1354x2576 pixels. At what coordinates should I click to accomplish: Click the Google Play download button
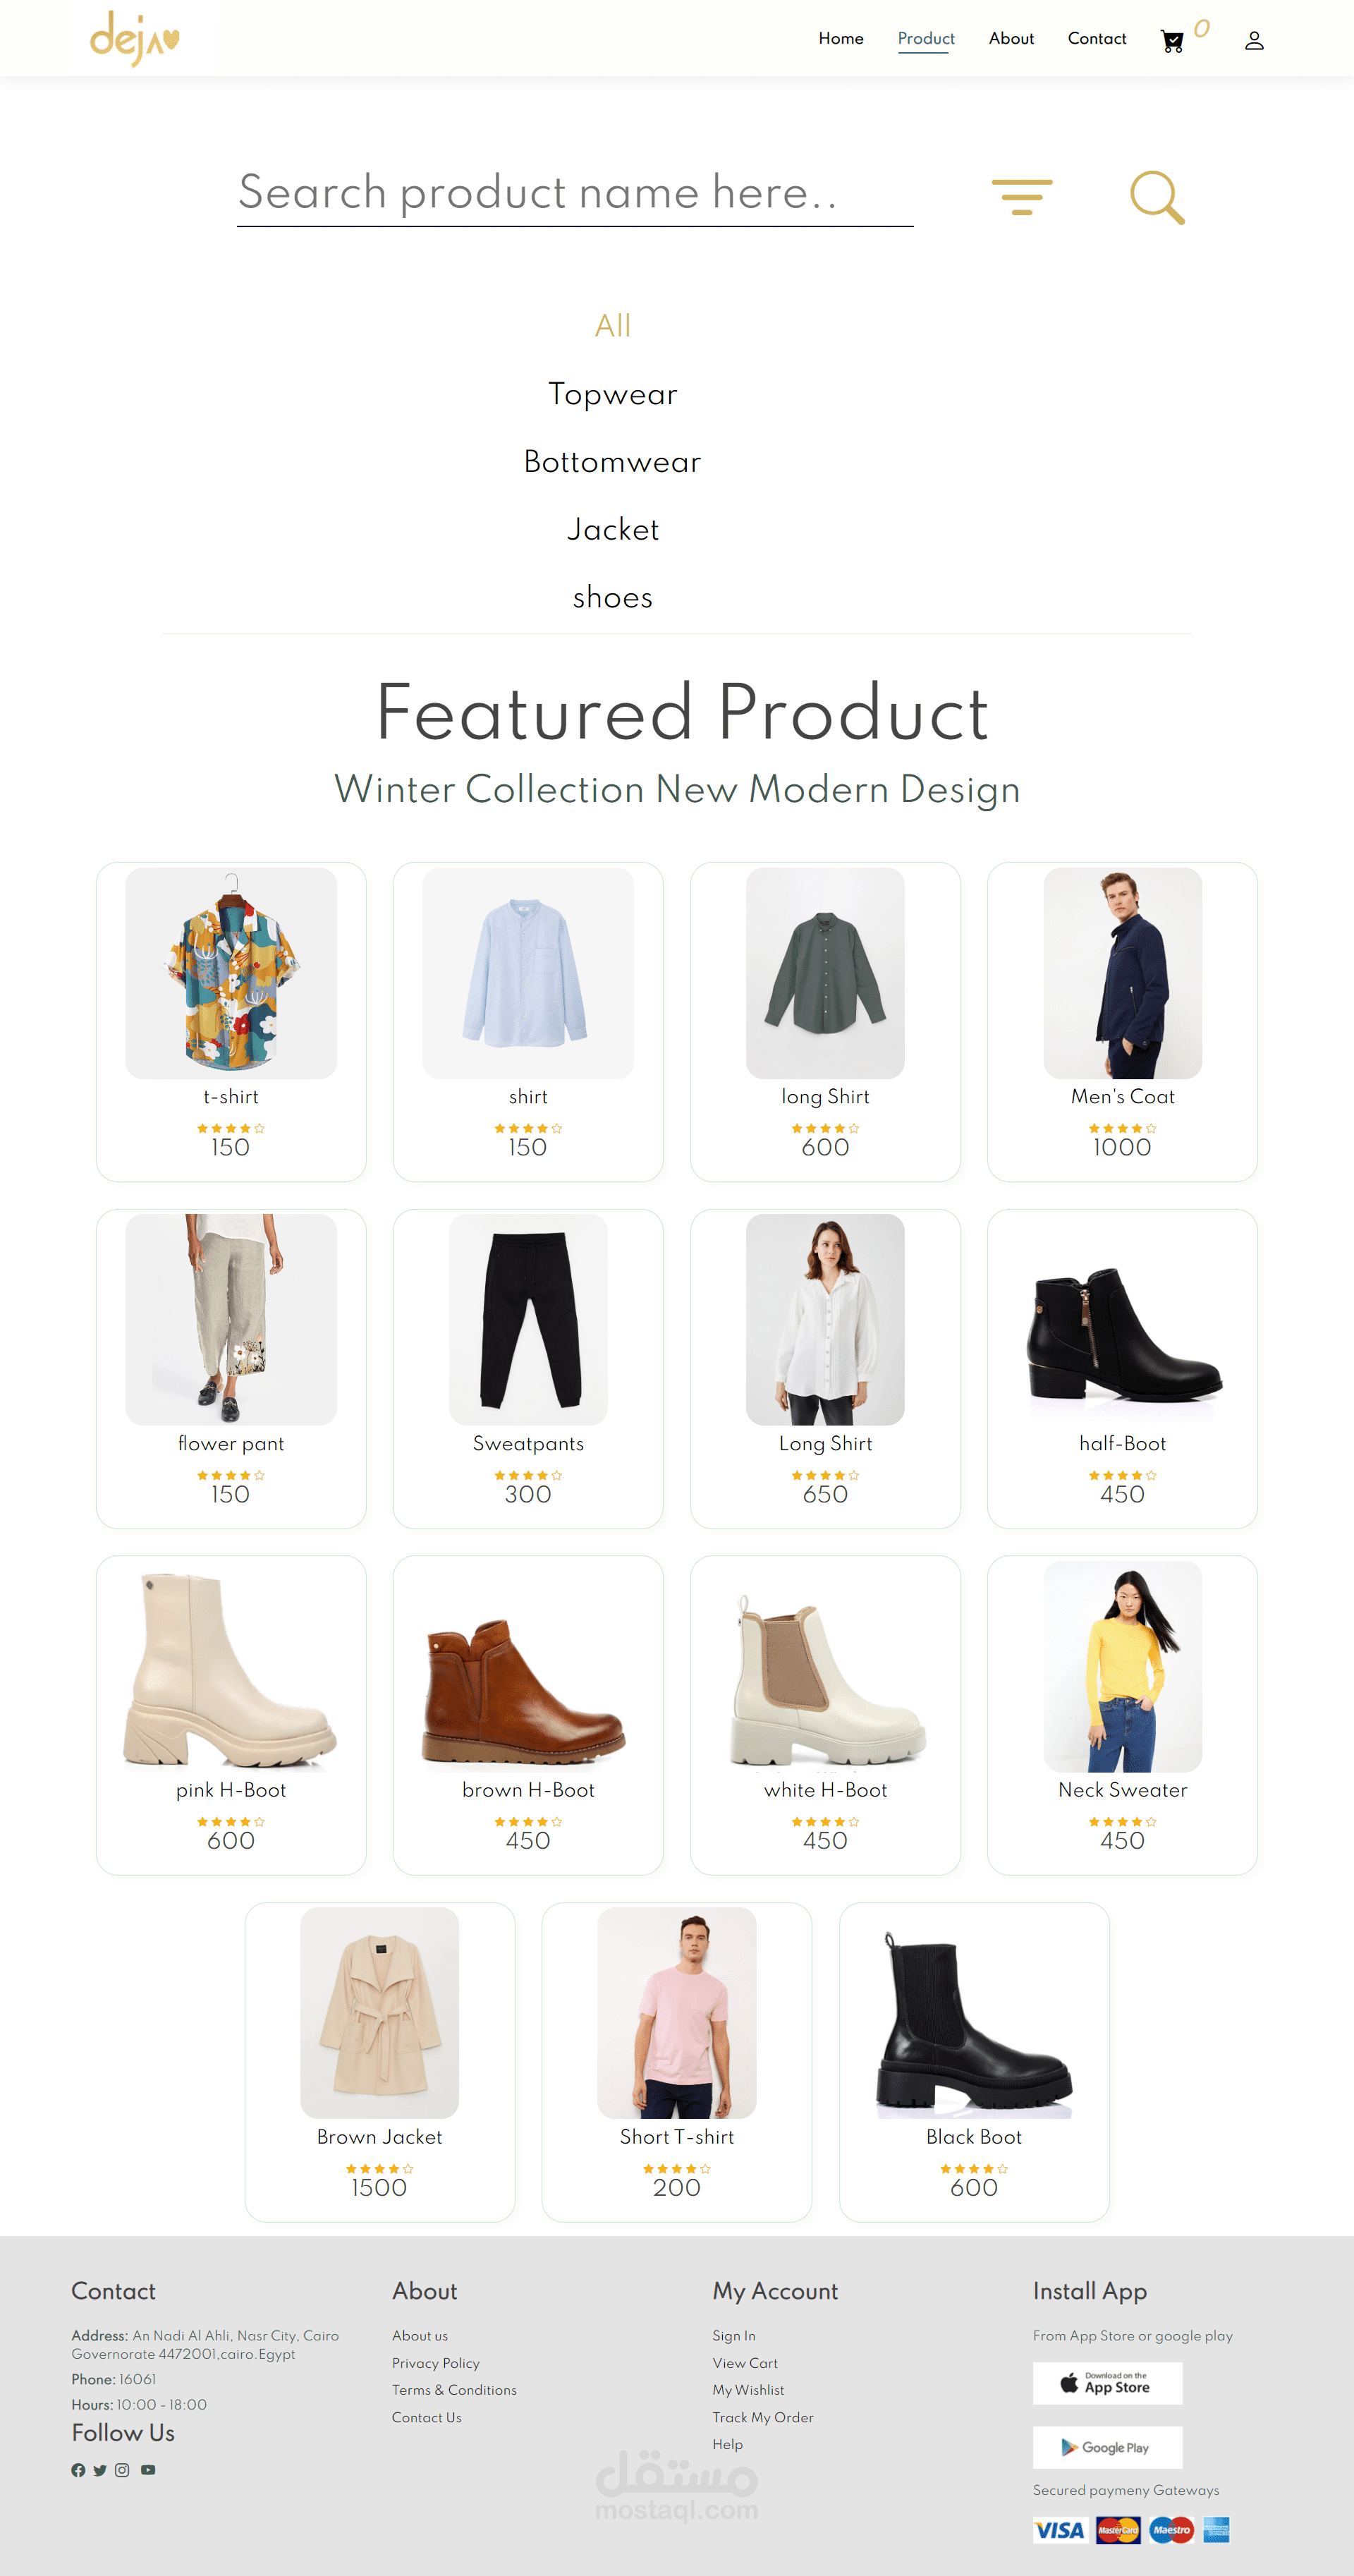click(1107, 2447)
